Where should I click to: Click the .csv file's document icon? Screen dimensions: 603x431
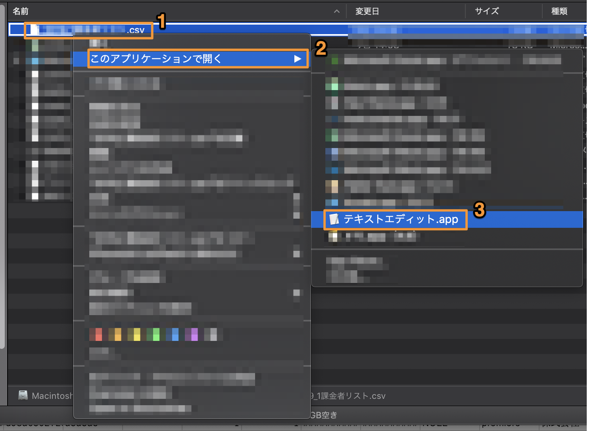tap(35, 30)
